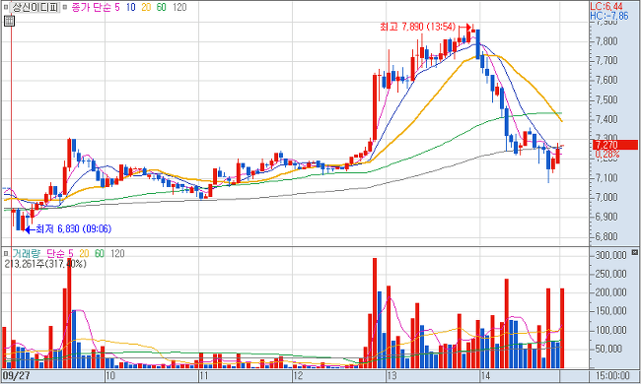Click the 11 o'clock time axis label
The height and width of the screenshot is (384, 641).
point(203,375)
